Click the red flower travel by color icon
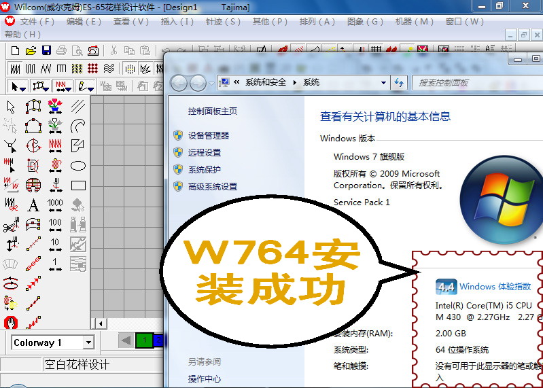Screen dimensions: 543x388 (55, 106)
